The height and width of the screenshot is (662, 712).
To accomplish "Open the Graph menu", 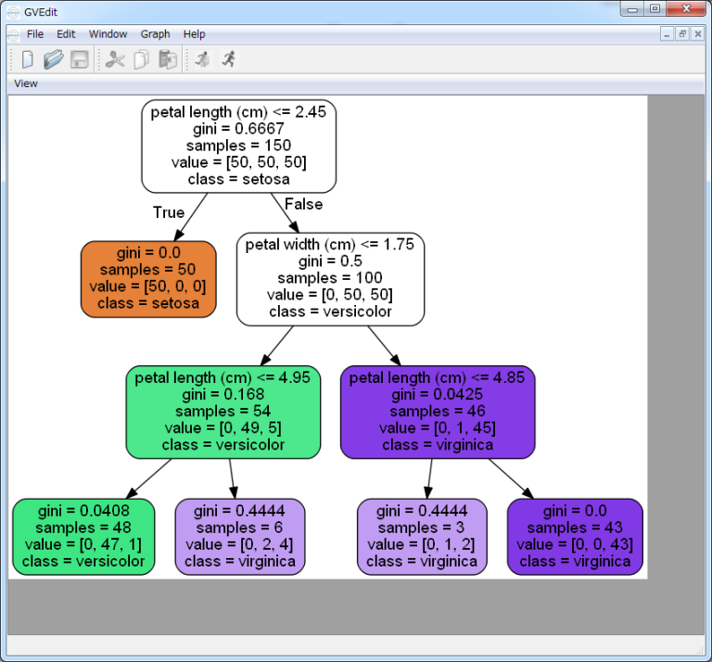I will (155, 34).
